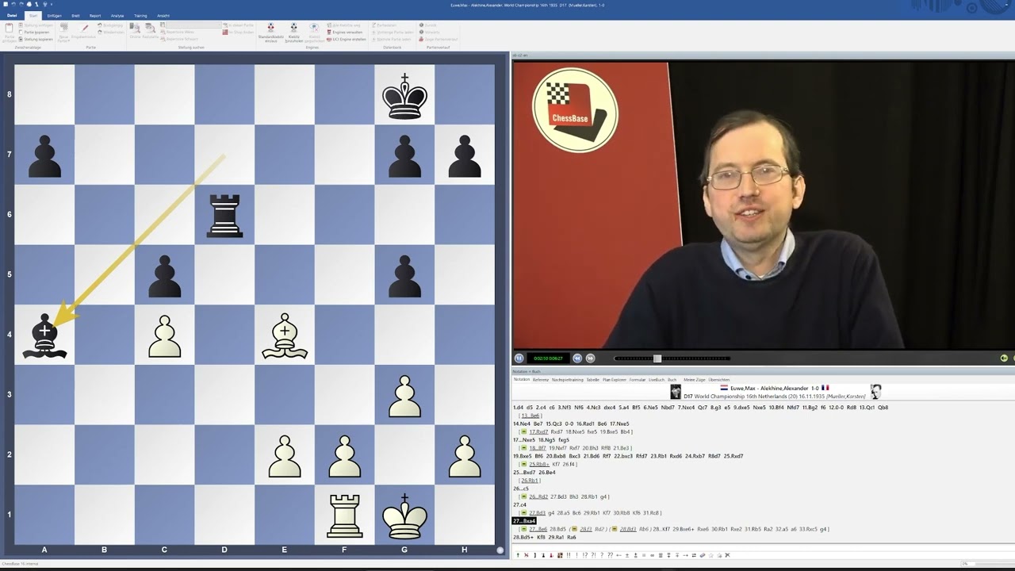
Task: Click the save disk icon in title bar
Action: (x=6, y=4)
